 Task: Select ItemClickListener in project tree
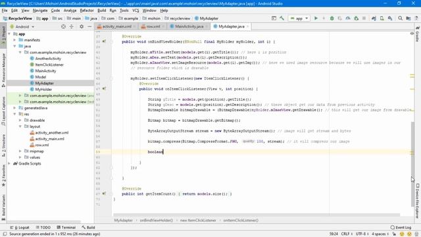49,65
